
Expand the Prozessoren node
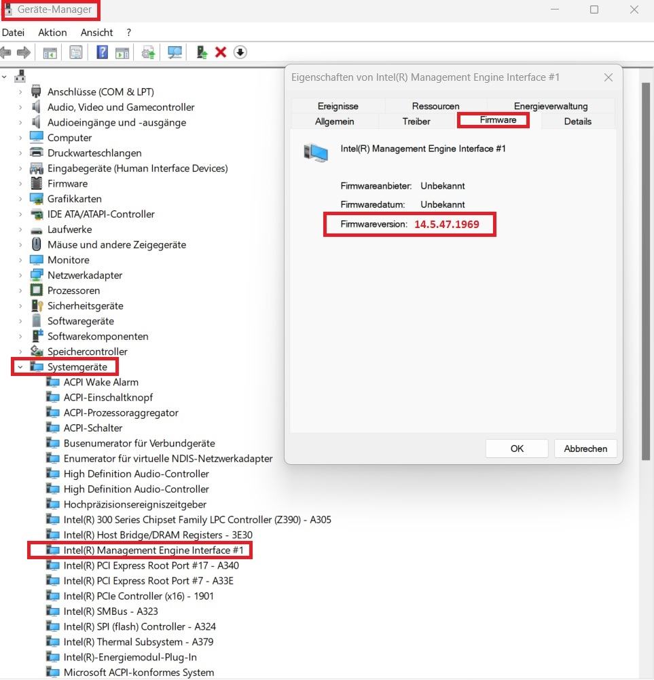[x=20, y=290]
